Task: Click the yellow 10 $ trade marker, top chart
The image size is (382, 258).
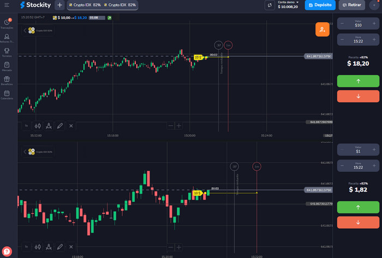Action: tap(198, 57)
